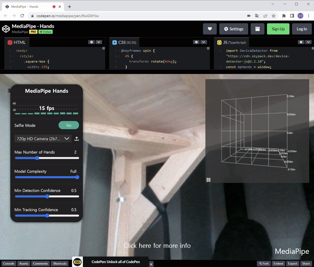Expand the HTML editor dropdown arrow
Viewport: 314px width, 267px height.
click(99, 42)
